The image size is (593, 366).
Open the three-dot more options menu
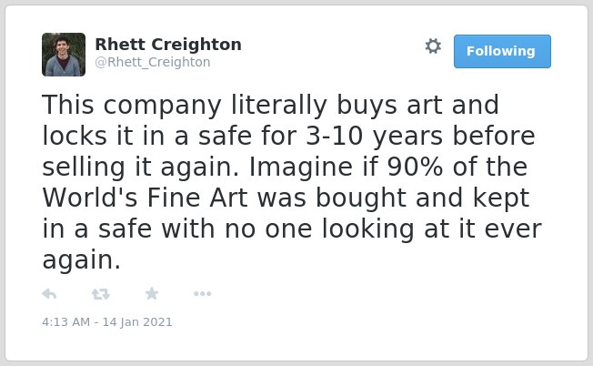(202, 294)
